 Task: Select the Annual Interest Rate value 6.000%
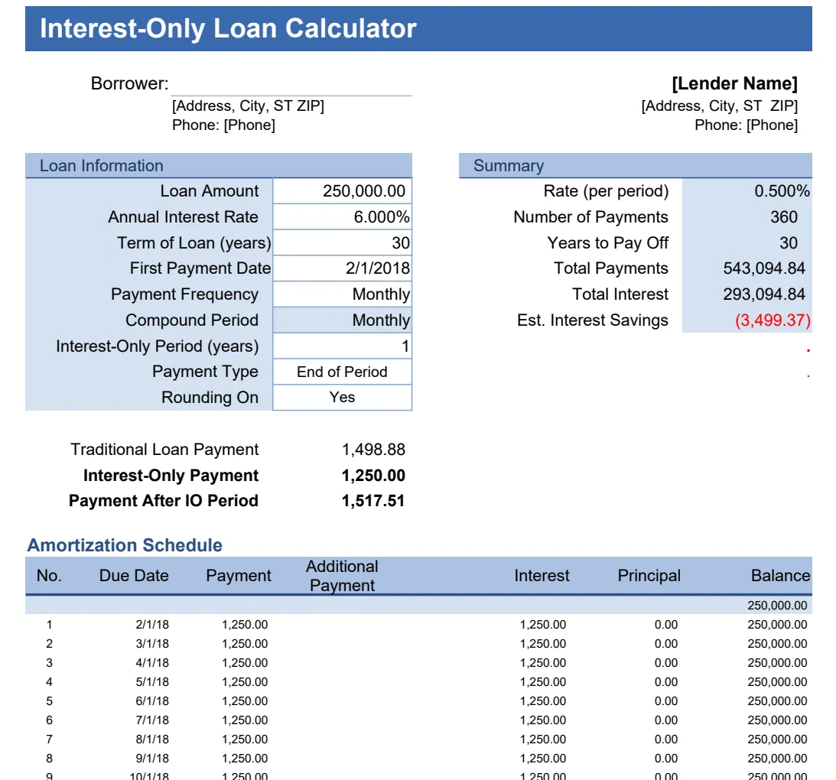point(343,217)
